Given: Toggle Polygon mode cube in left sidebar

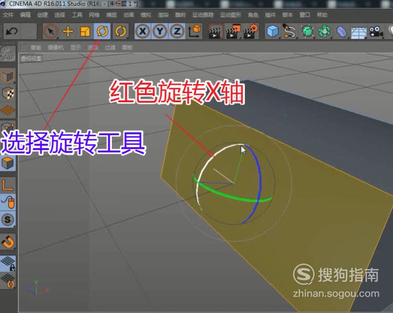Looking at the screenshot, I should [8, 164].
